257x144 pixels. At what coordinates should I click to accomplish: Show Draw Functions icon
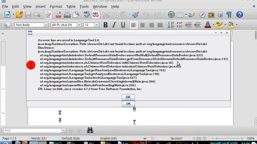(192, 15)
